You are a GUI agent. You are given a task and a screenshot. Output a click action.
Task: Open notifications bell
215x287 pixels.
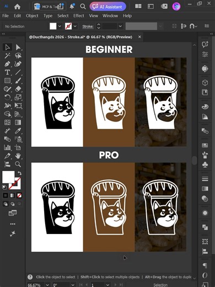pyautogui.click(x=72, y=7)
